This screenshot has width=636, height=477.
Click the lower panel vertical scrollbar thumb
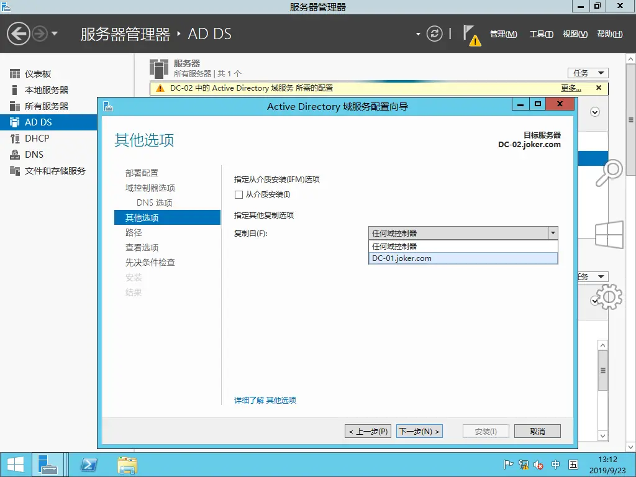[602, 370]
